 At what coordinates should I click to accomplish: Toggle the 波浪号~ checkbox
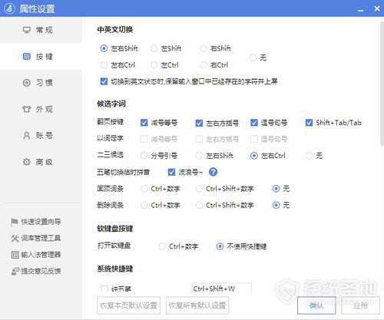pos(171,172)
